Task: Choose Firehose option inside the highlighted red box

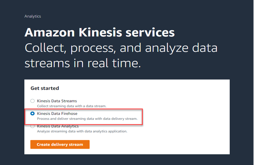Action: pos(32,113)
